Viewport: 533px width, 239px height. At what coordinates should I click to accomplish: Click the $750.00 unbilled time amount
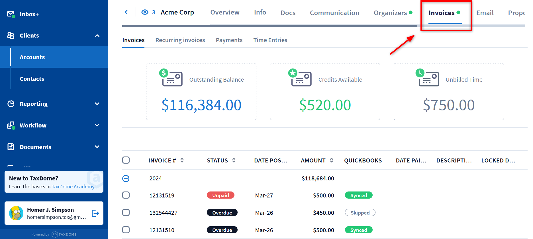(x=449, y=105)
